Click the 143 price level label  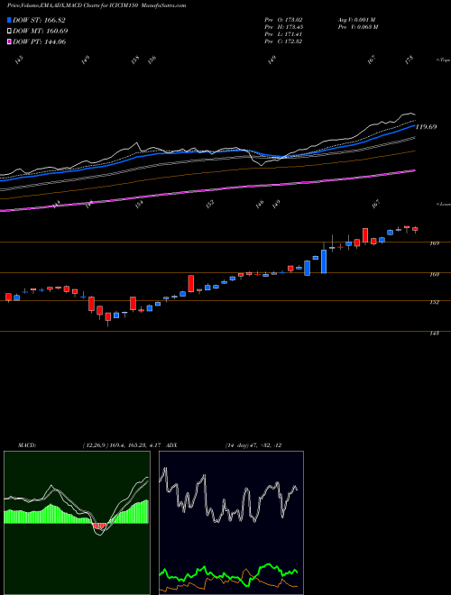434,334
